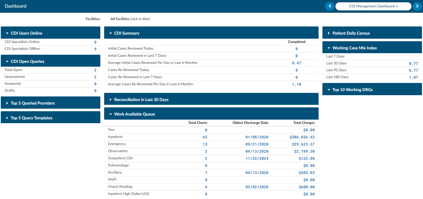Click Charts Pending discharge date 03/02/2020

click(x=257, y=187)
